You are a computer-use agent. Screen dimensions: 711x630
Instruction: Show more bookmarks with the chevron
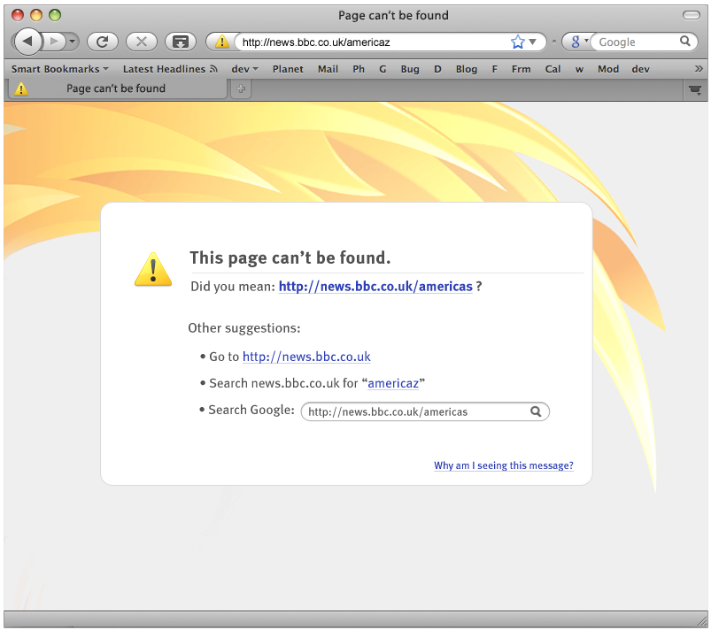pos(699,68)
